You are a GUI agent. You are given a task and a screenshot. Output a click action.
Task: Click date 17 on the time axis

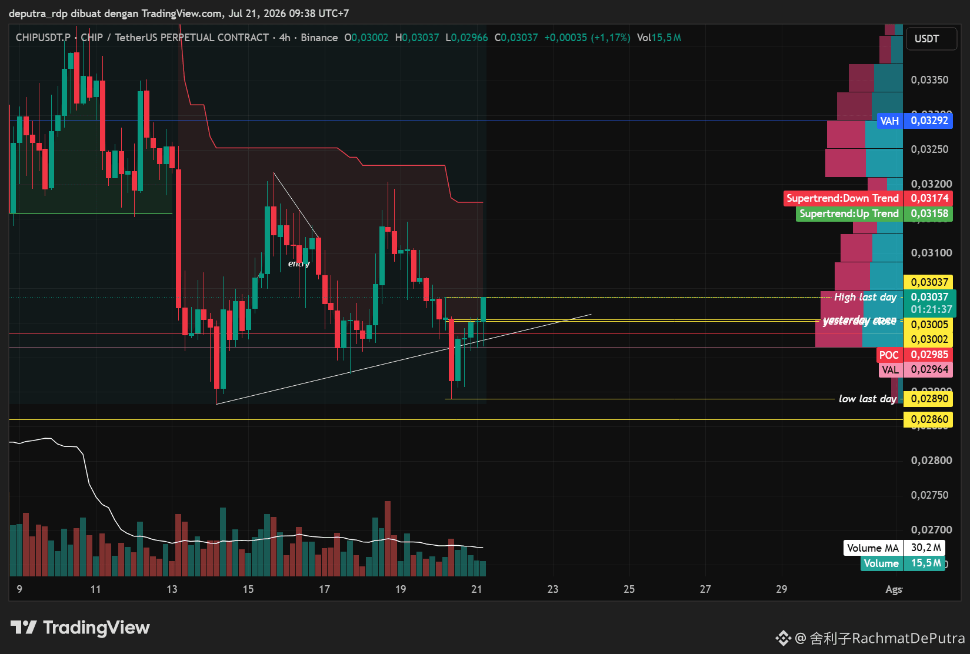[x=324, y=589]
